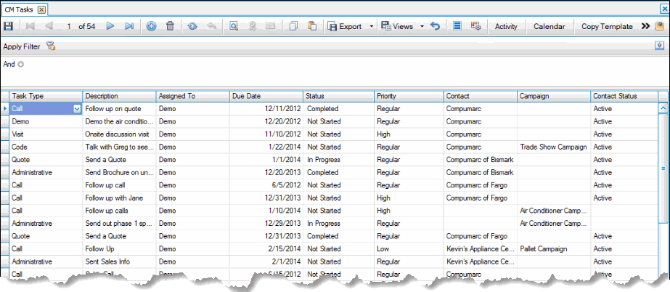Open the Calendar button

pyautogui.click(x=549, y=26)
